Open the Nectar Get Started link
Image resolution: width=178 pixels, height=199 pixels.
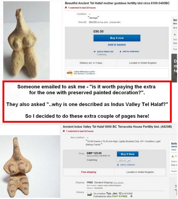[x=79, y=73]
